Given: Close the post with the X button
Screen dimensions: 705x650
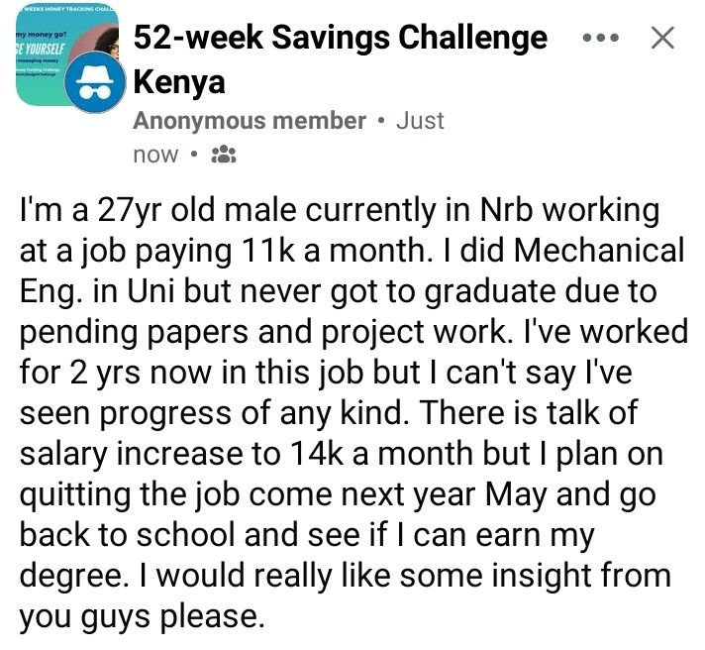Looking at the screenshot, I should tap(661, 39).
